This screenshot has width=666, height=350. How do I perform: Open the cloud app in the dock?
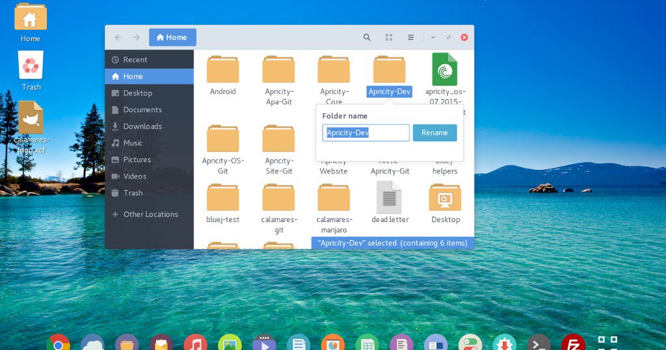tap(92, 343)
